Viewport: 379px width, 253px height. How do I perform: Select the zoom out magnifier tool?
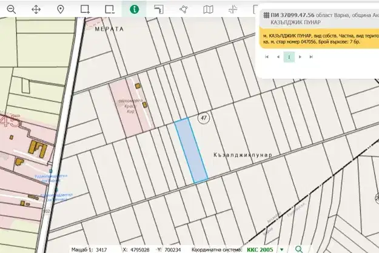click(x=11, y=10)
